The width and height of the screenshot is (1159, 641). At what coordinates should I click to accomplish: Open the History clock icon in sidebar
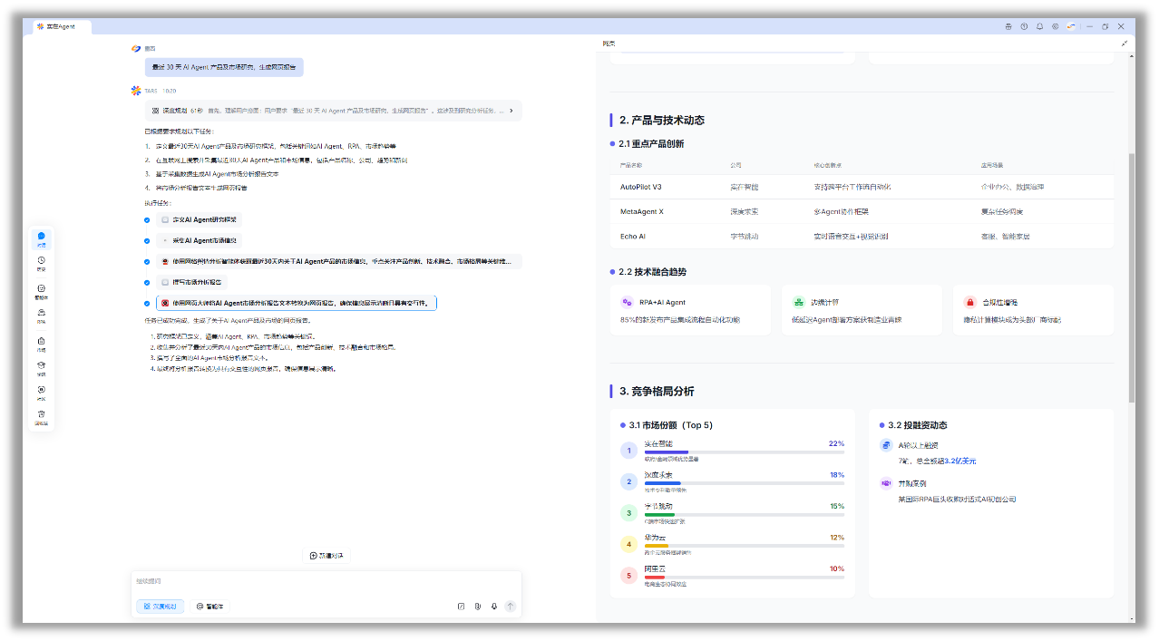(41, 262)
